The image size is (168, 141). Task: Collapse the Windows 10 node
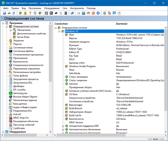[x=59, y=31]
